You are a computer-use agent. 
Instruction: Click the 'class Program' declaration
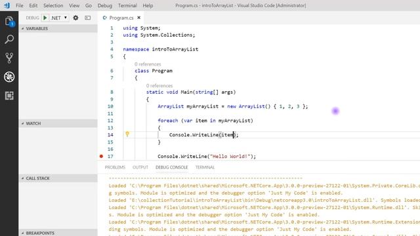click(x=154, y=71)
